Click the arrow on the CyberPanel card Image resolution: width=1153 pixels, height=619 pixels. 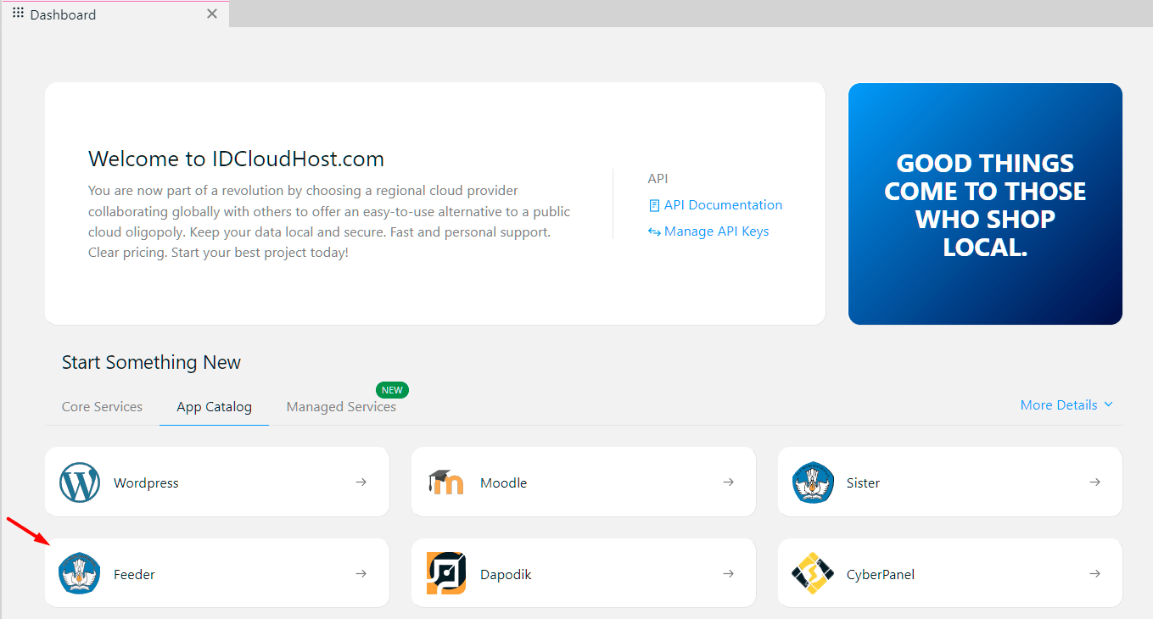[x=1094, y=574]
